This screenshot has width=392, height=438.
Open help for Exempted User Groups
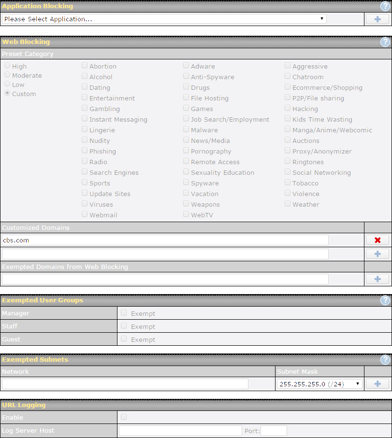pyautogui.click(x=385, y=300)
